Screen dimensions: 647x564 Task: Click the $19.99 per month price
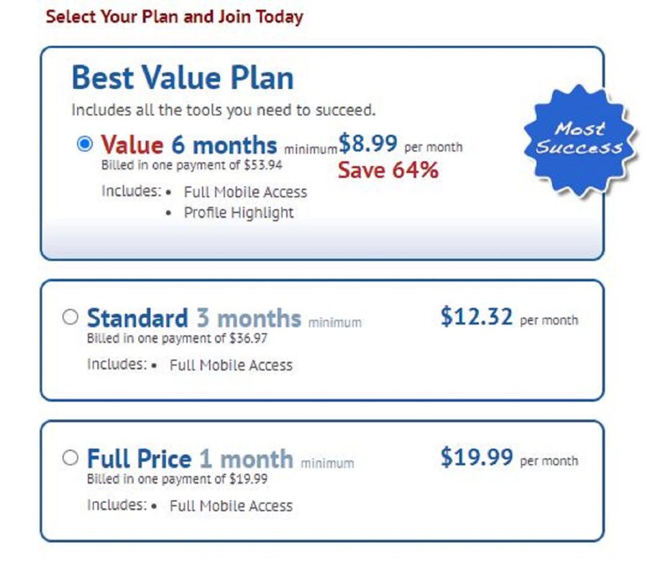pyautogui.click(x=509, y=457)
